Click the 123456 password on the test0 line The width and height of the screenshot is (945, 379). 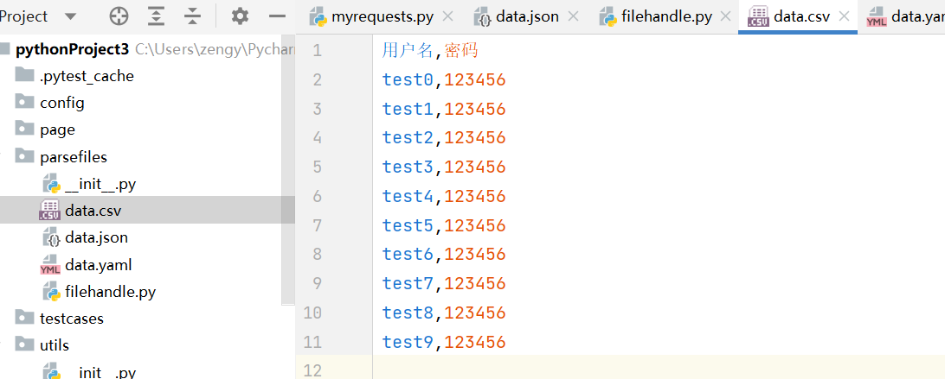(x=475, y=79)
